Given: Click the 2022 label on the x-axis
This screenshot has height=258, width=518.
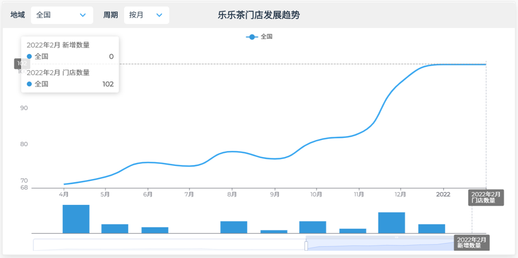Looking at the screenshot, I should [443, 195].
